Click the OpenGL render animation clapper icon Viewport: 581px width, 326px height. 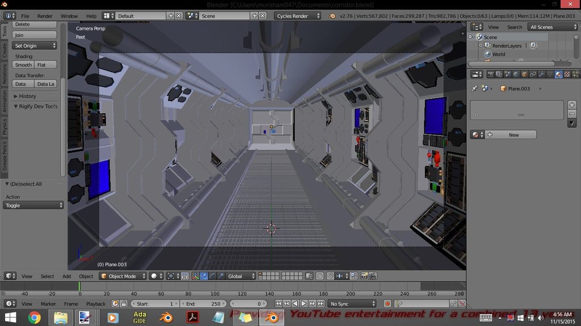[x=372, y=276]
